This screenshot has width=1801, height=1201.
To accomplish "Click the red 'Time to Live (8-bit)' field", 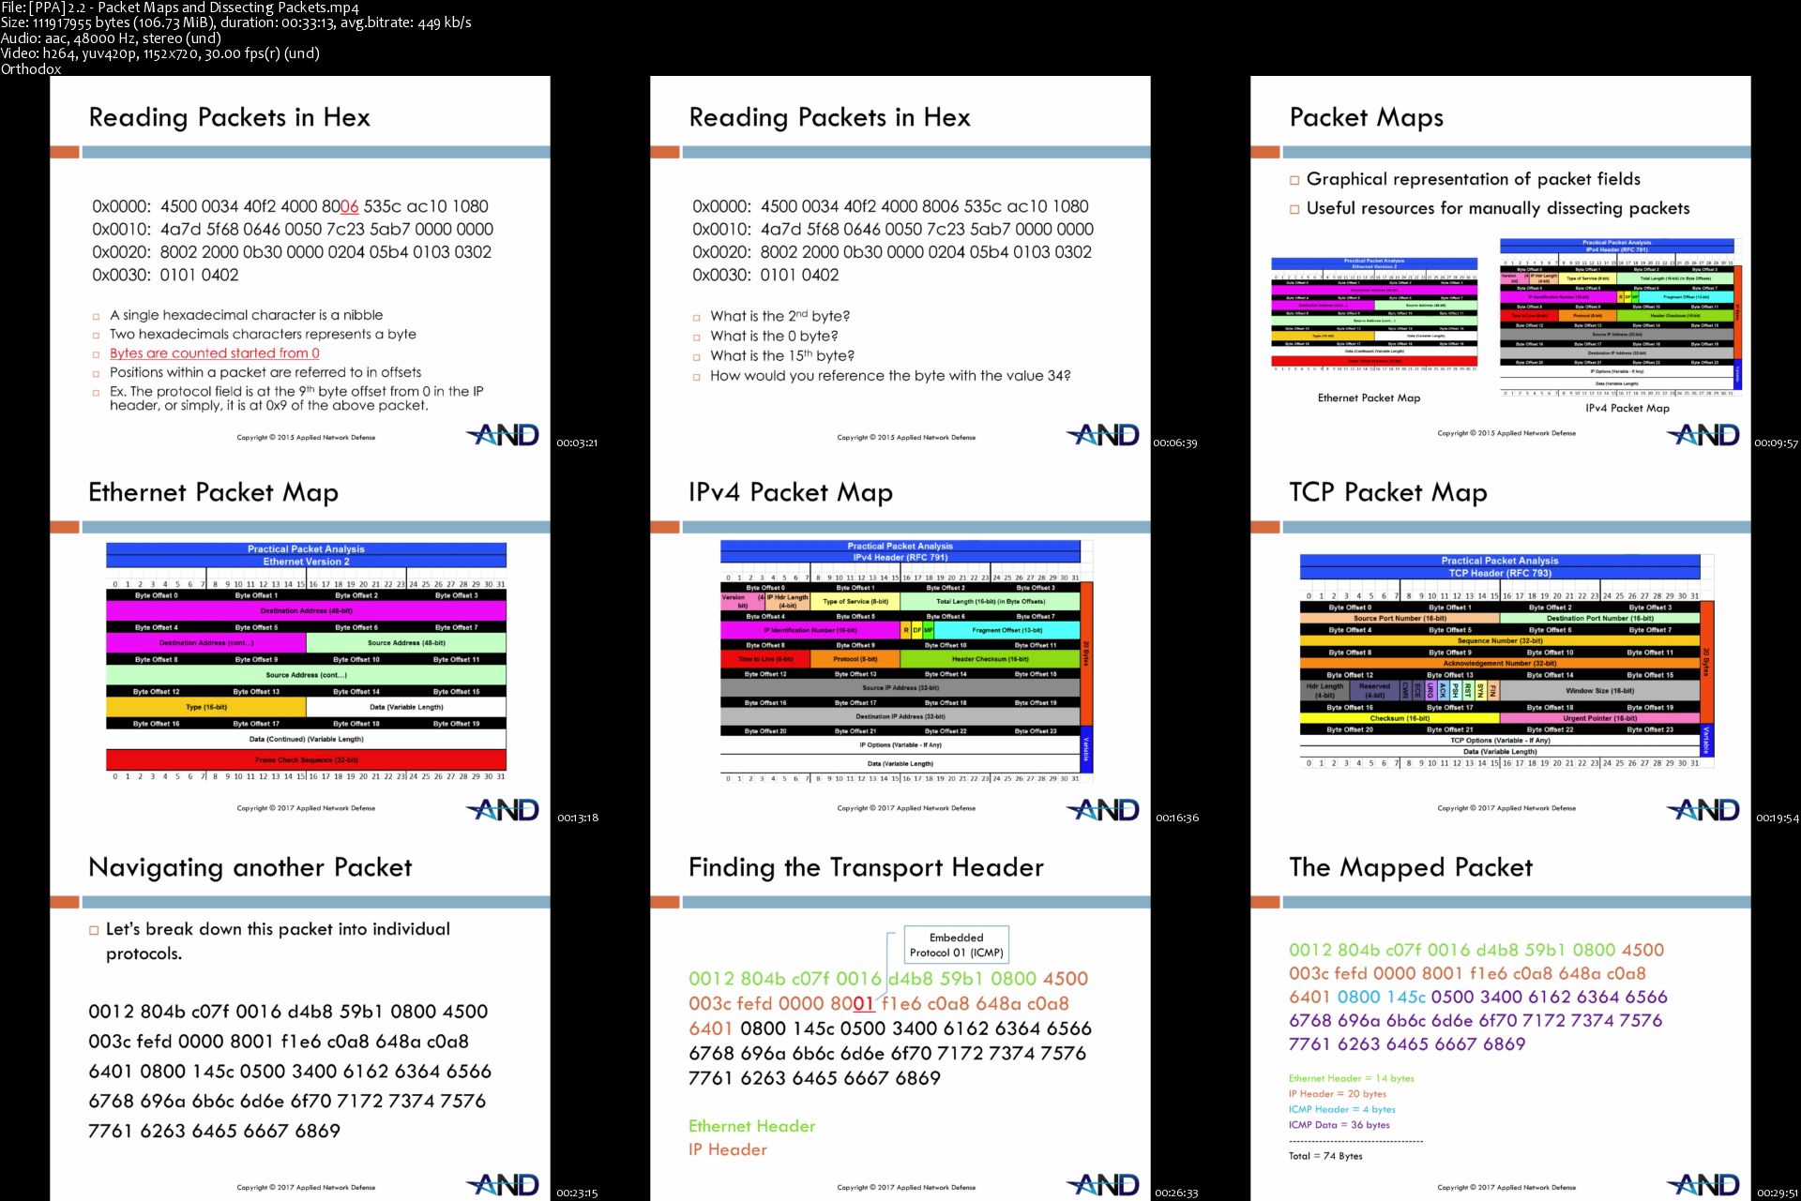I will [x=765, y=659].
